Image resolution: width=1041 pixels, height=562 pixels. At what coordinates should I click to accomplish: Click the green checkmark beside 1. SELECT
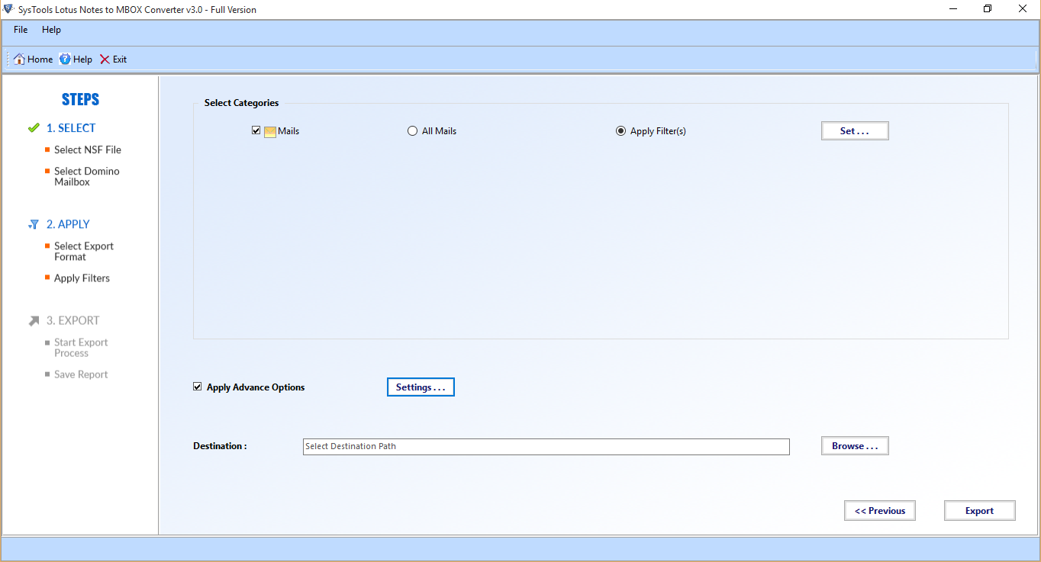point(34,128)
